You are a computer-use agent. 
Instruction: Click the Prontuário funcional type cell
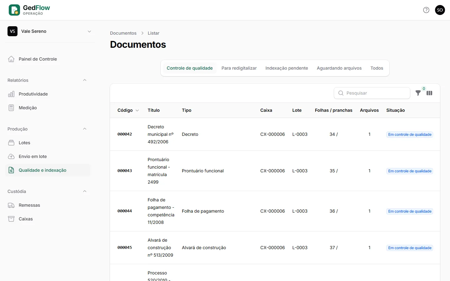(203, 171)
